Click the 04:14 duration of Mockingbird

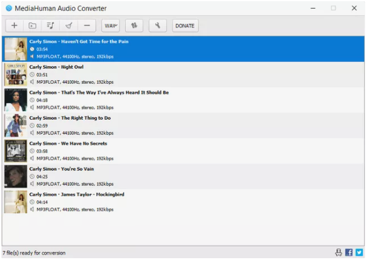pyautogui.click(x=42, y=202)
